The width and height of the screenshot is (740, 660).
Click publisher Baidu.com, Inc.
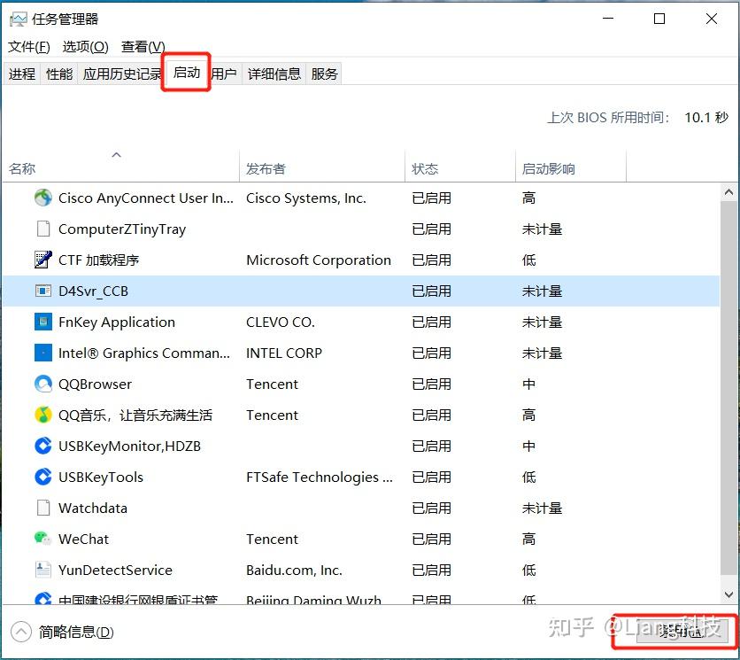[295, 571]
